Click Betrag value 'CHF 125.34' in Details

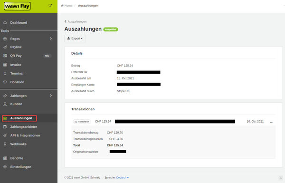(125, 66)
